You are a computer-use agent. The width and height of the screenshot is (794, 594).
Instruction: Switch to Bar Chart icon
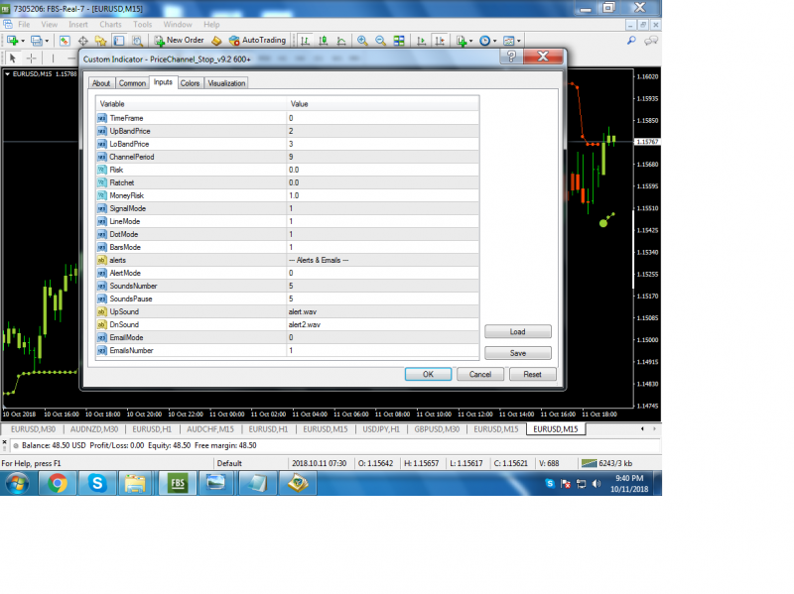(x=305, y=41)
